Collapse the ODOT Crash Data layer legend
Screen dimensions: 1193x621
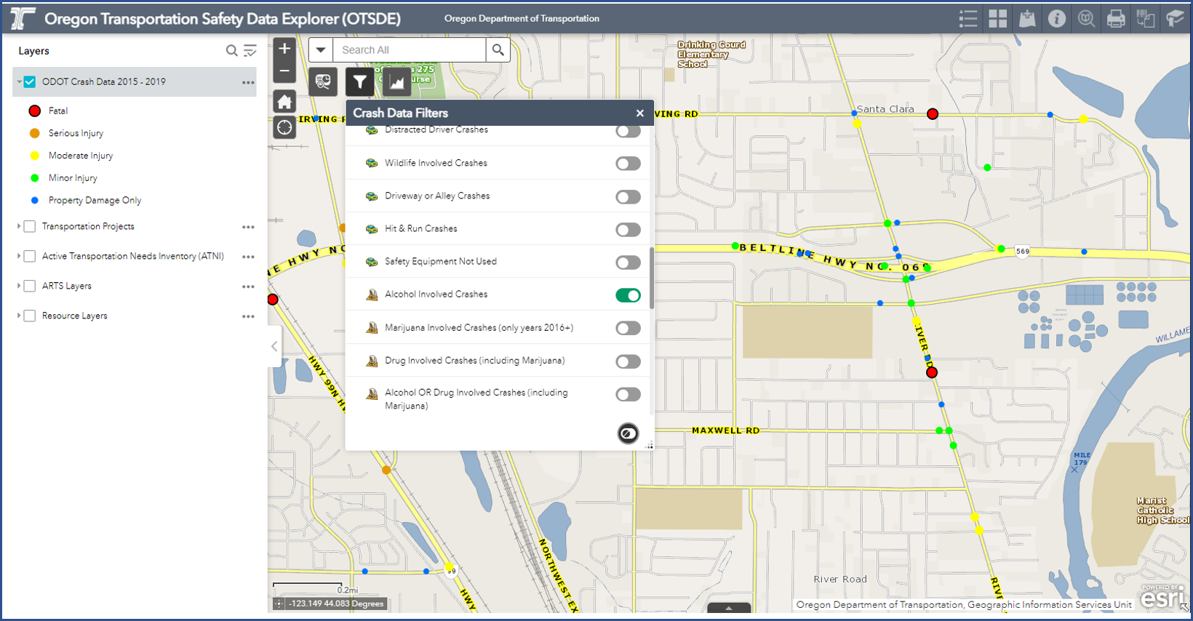pos(19,81)
